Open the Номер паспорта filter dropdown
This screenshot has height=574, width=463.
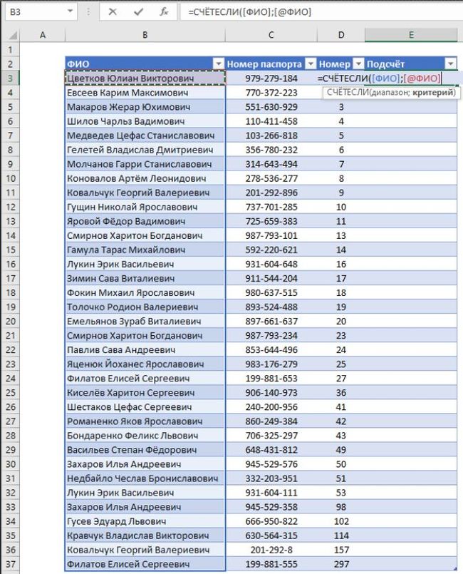[311, 64]
